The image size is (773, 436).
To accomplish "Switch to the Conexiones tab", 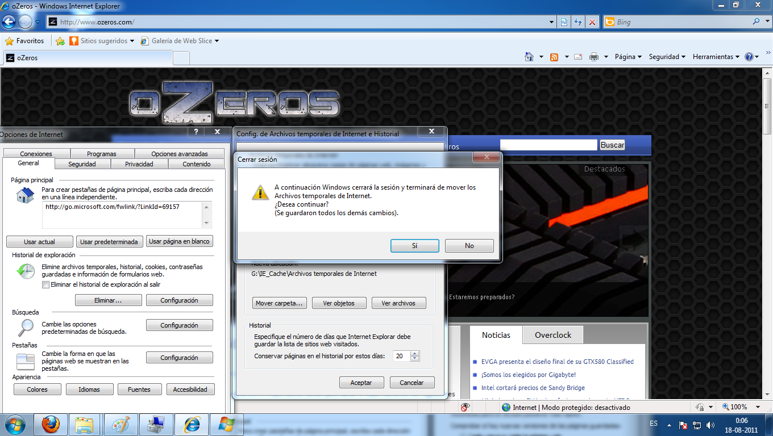I will click(x=36, y=154).
